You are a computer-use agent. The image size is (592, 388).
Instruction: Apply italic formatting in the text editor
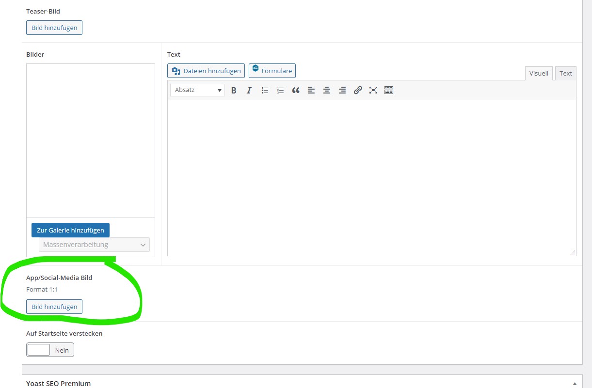click(249, 90)
